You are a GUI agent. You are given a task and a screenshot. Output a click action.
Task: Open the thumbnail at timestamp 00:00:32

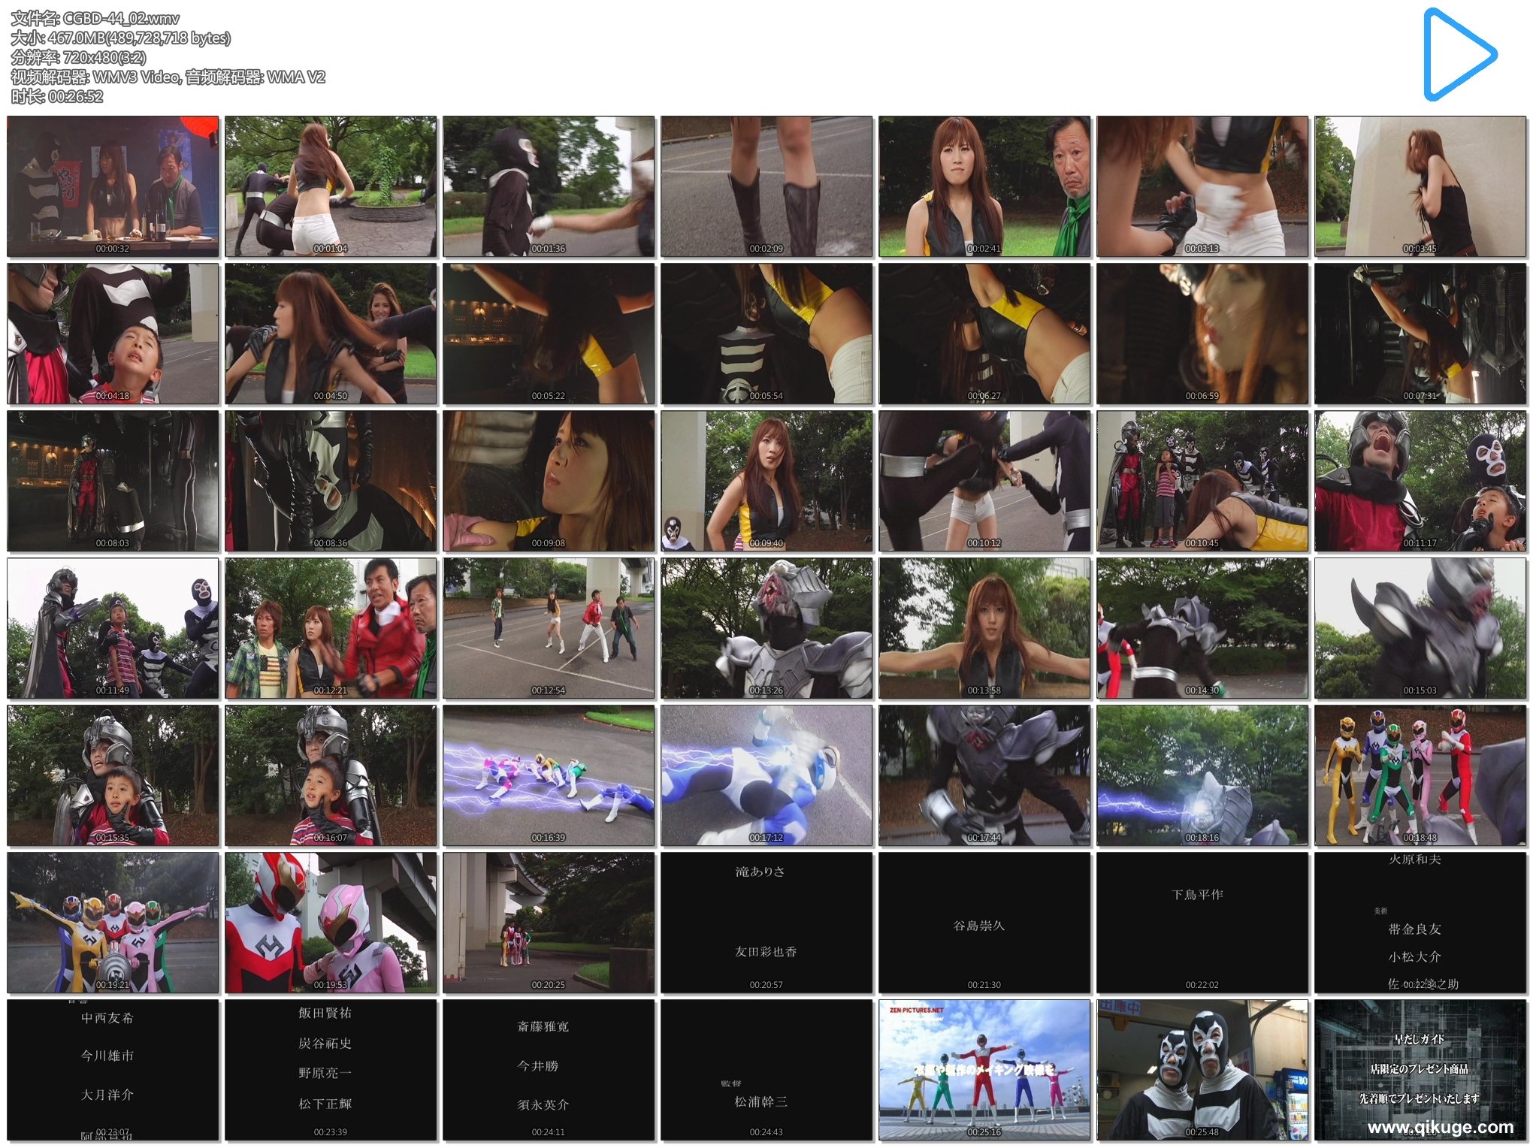coord(113,186)
